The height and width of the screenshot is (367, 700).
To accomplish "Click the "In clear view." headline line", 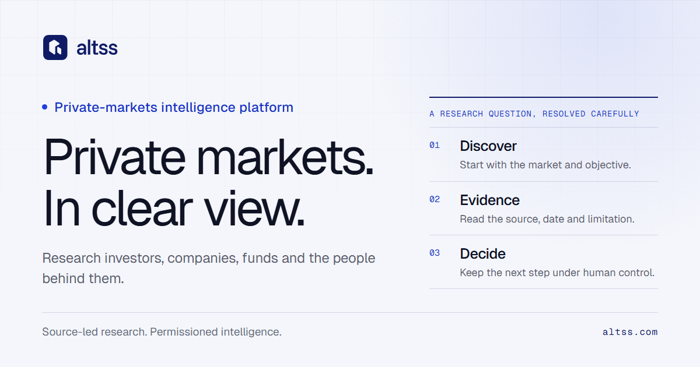I will pos(174,207).
